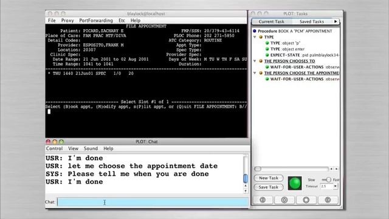Open the File menu in terminal window
The width and height of the screenshot is (389, 219).
tap(52, 20)
